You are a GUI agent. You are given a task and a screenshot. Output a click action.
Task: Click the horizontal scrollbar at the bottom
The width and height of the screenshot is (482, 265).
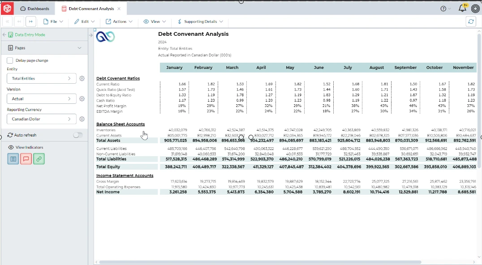coord(260,262)
